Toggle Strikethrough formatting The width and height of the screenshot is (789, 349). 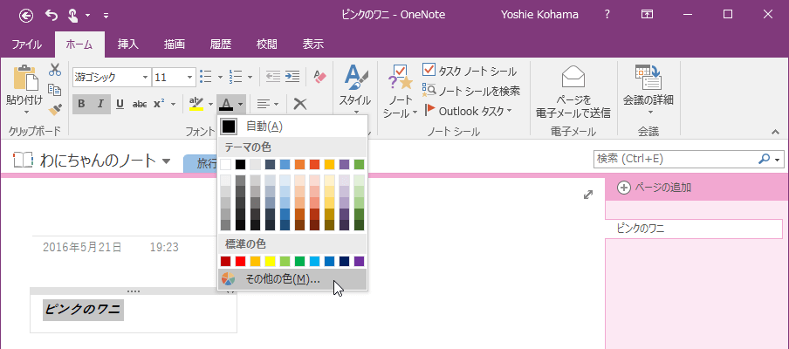point(140,104)
